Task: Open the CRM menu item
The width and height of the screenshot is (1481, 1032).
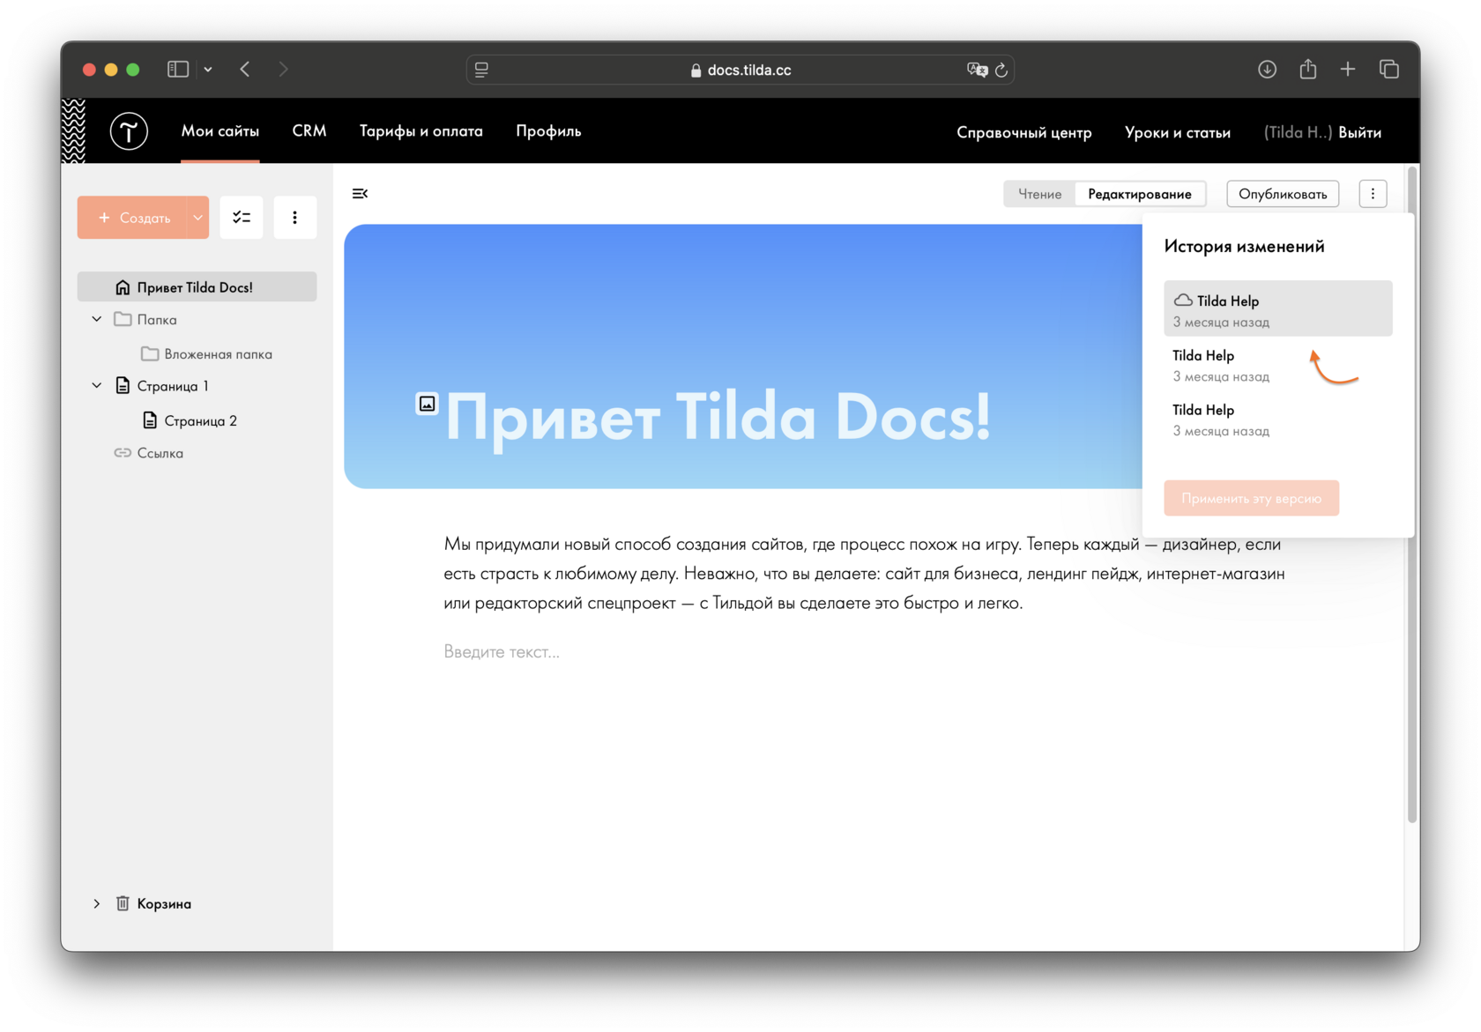Action: pyautogui.click(x=309, y=131)
